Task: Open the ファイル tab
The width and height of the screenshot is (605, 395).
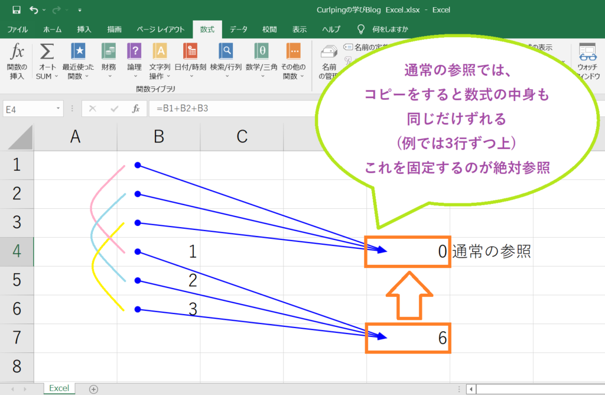Action: pyautogui.click(x=17, y=30)
